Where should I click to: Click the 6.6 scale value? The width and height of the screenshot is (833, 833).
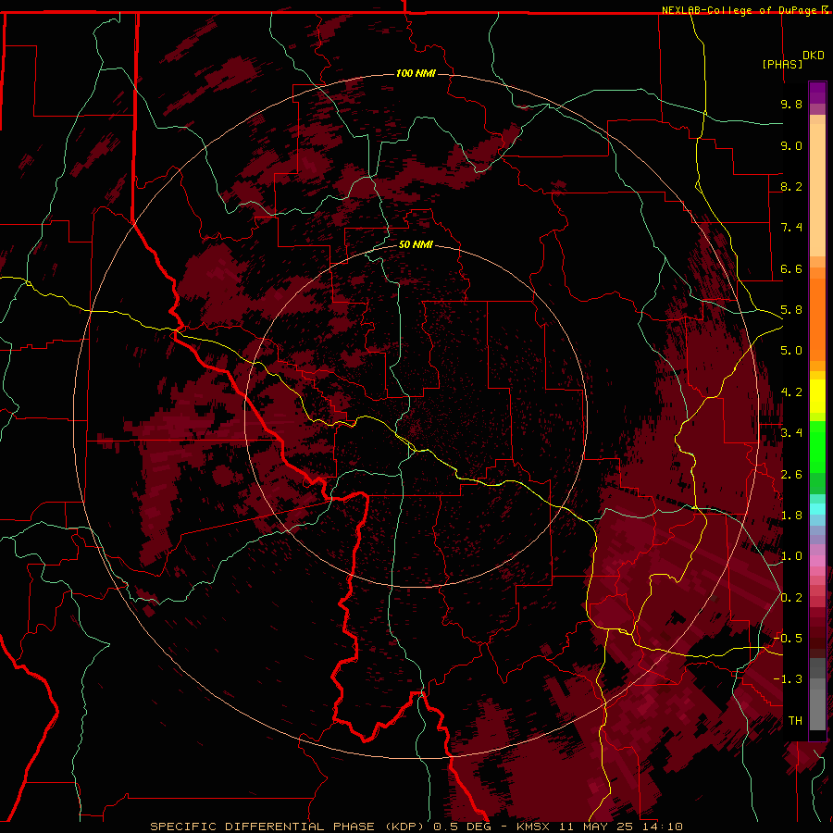[791, 268]
